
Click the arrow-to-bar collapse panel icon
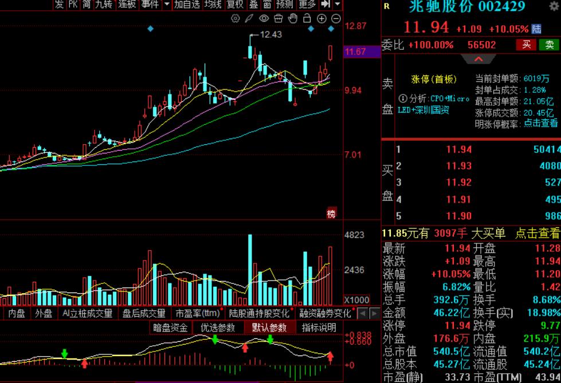(x=325, y=4)
